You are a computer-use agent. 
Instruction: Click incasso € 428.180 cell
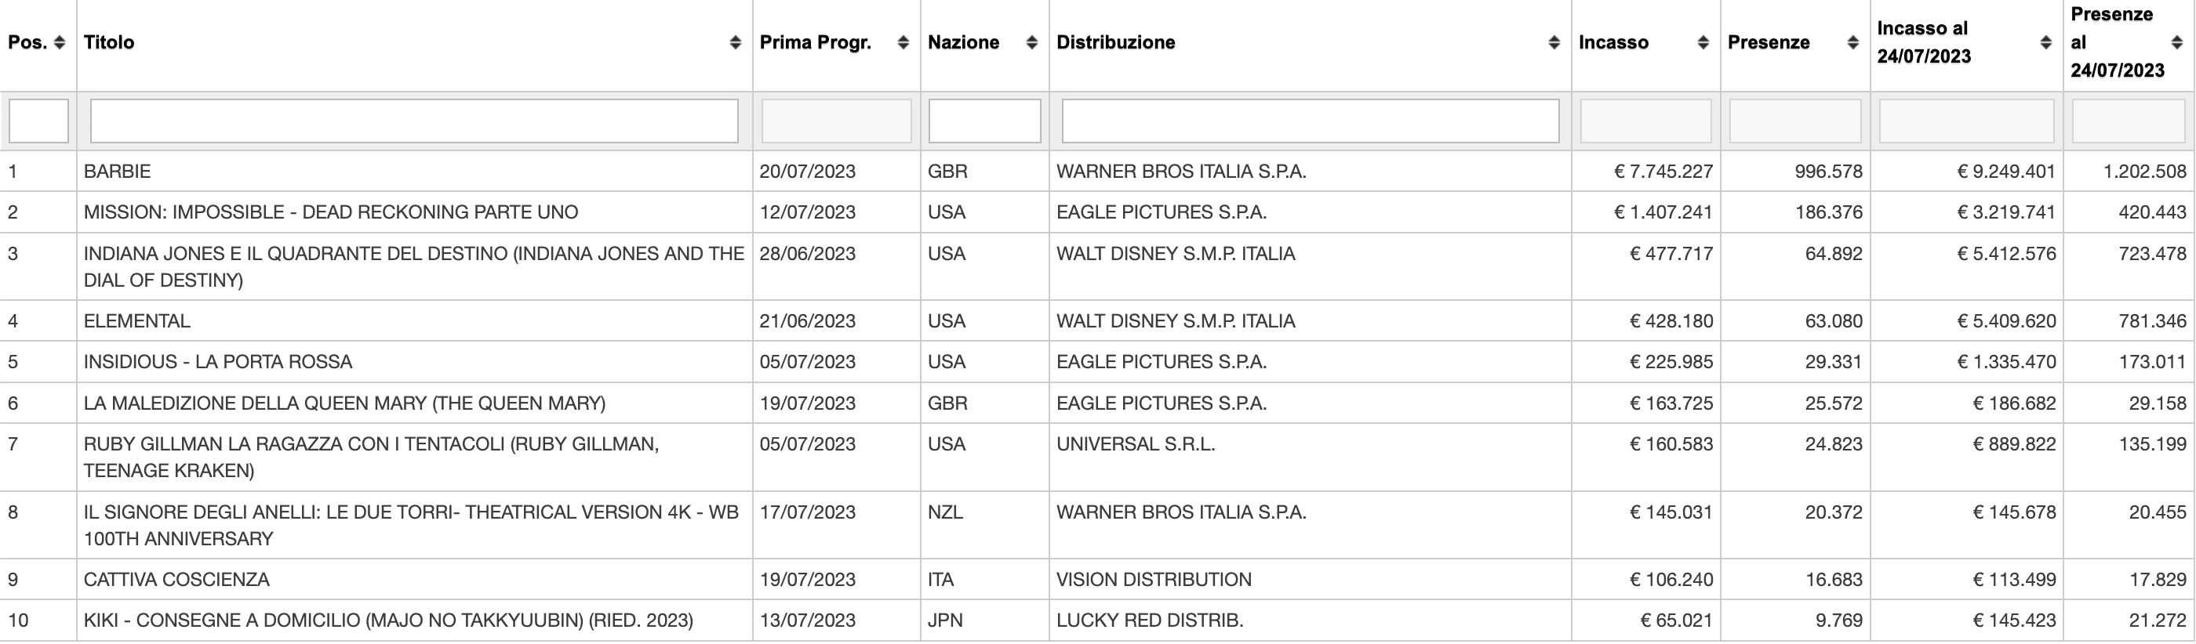tap(1671, 321)
